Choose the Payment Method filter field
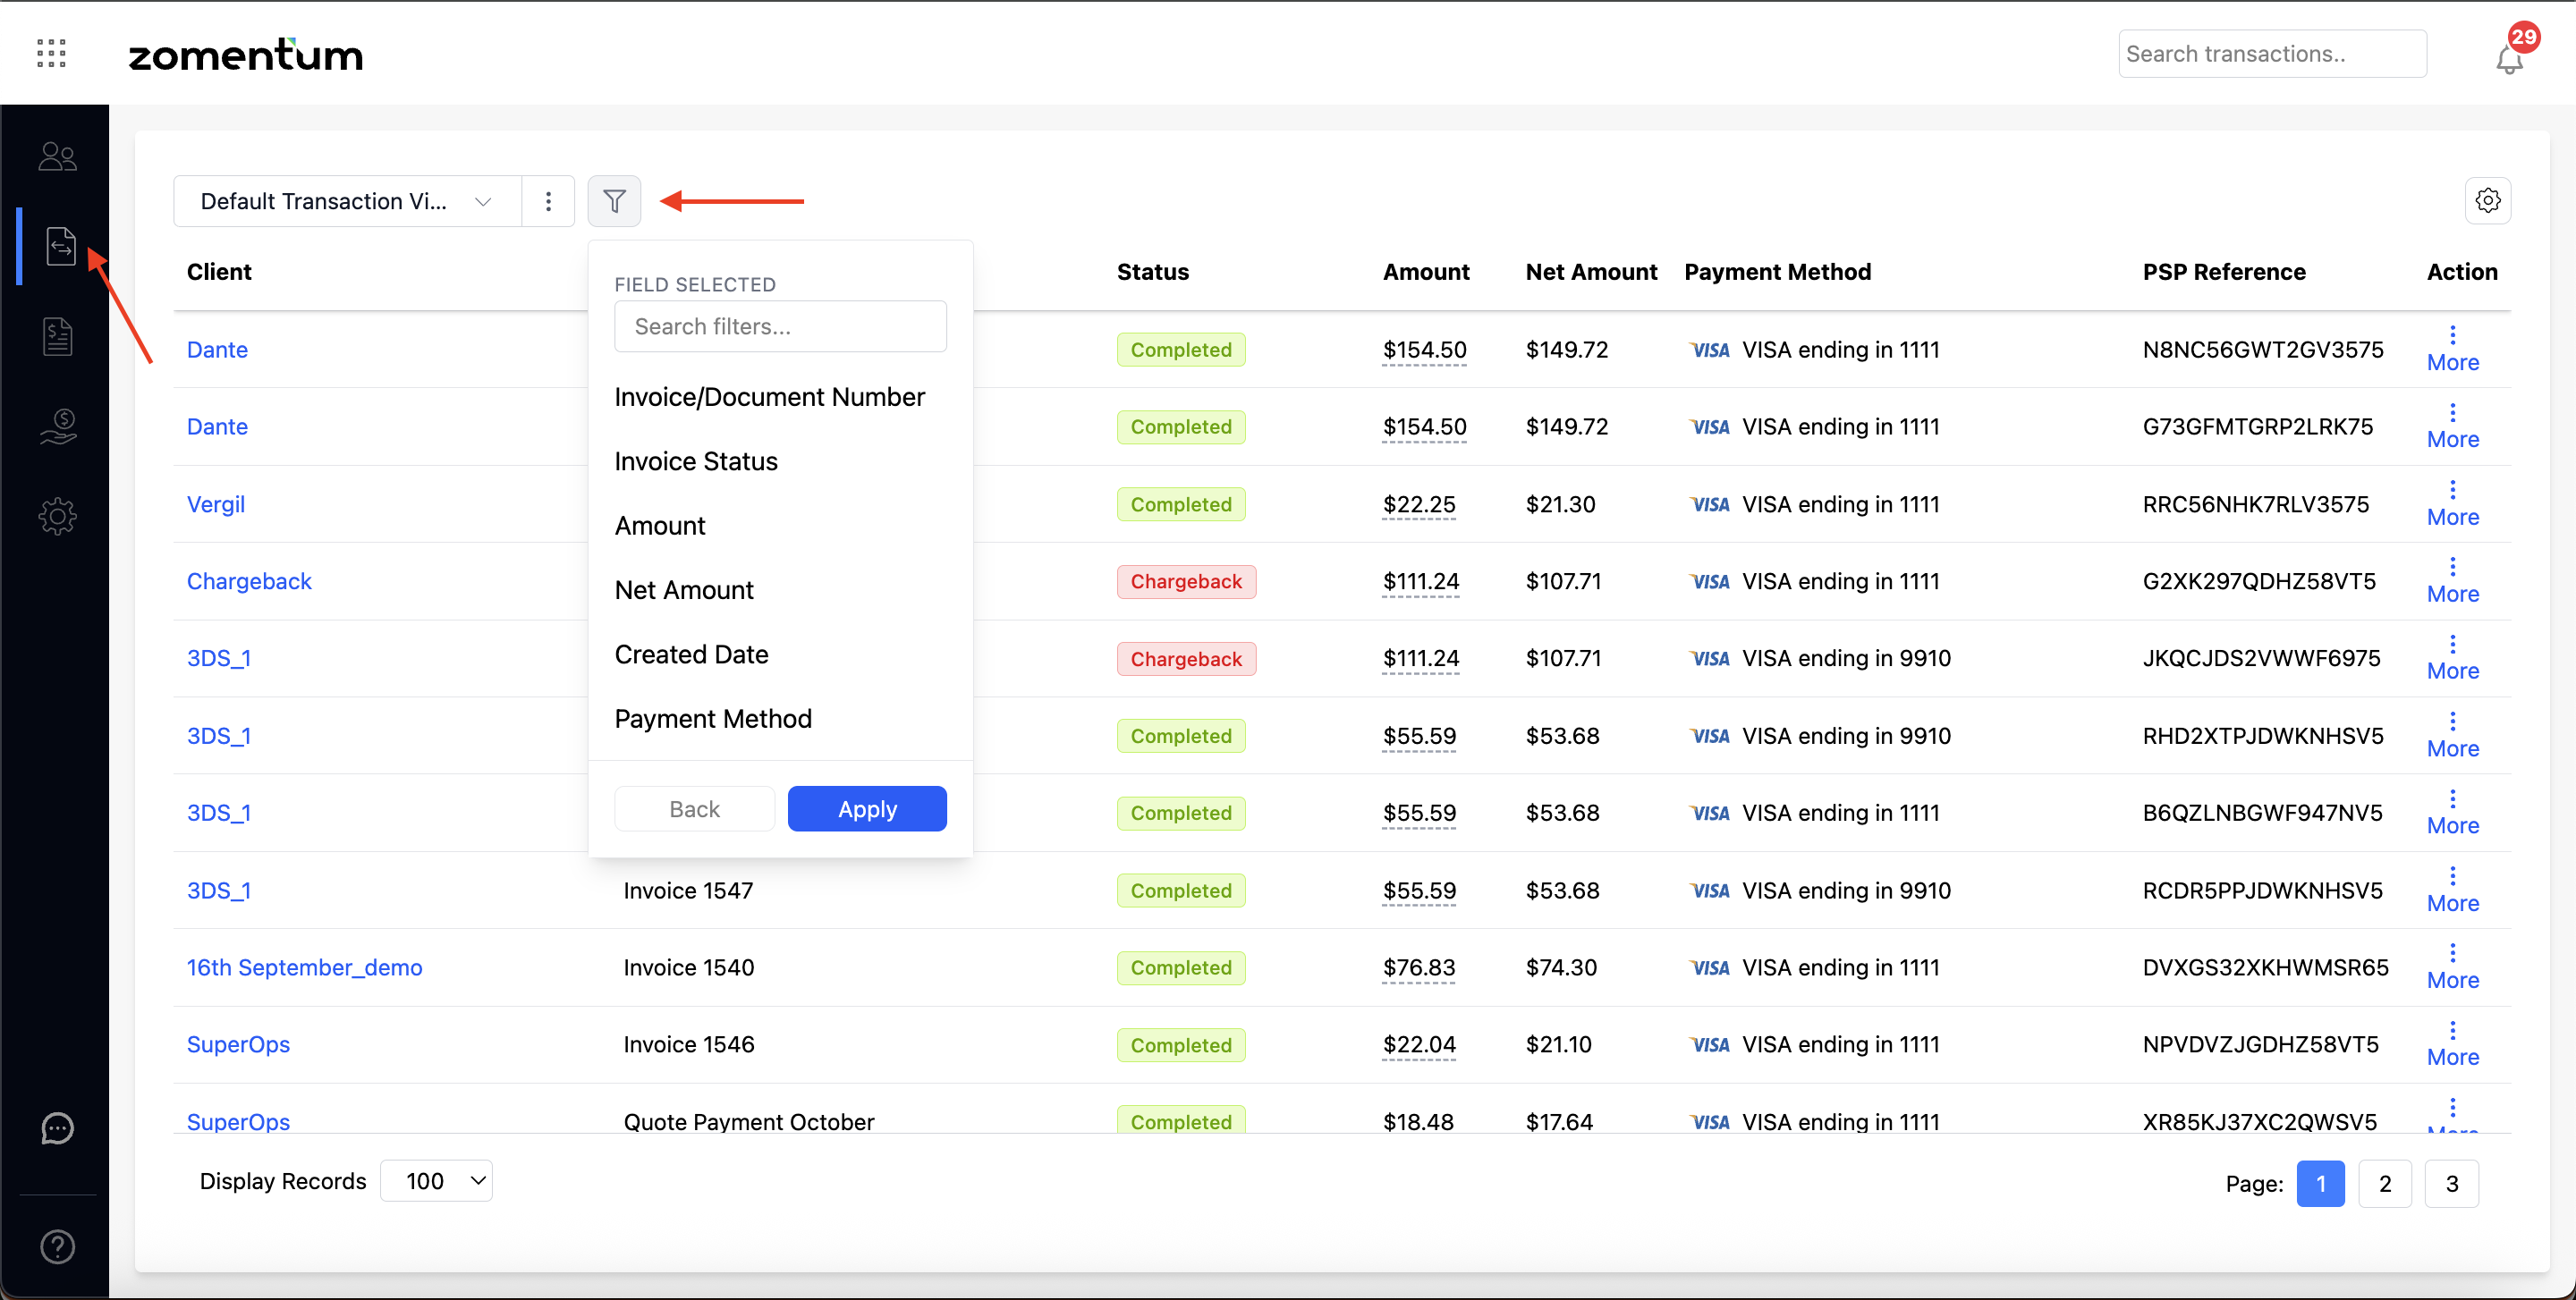This screenshot has width=2576, height=1300. click(x=713, y=719)
